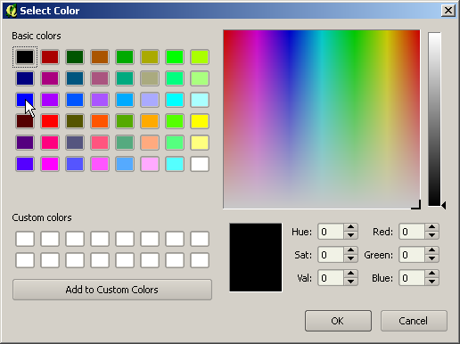Screen dimensions: 460x344
Task: Click the black arrow marker on brightness slider
Action: tap(444, 205)
